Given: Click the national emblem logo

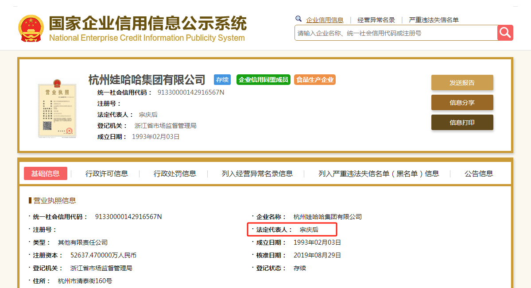Looking at the screenshot, I should click(31, 29).
